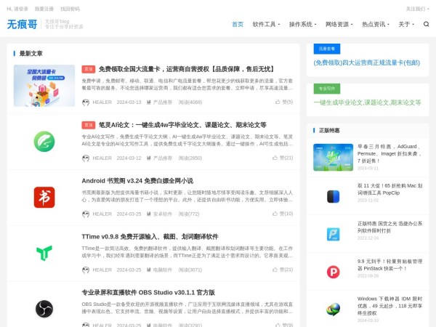
Task: Click the 无痕哥 site logo
Action: point(22,24)
